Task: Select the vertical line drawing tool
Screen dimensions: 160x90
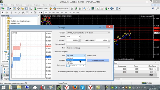Action: coord(11,12)
